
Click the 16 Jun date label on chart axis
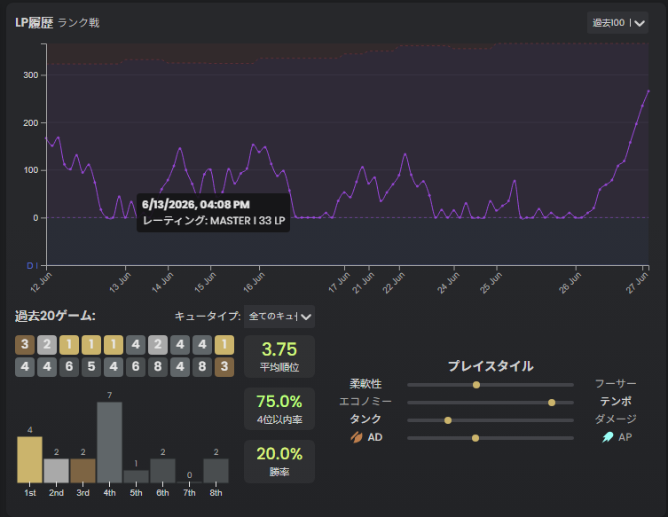pyautogui.click(x=254, y=282)
